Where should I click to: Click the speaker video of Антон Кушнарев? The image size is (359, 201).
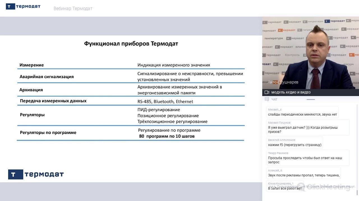(310, 53)
